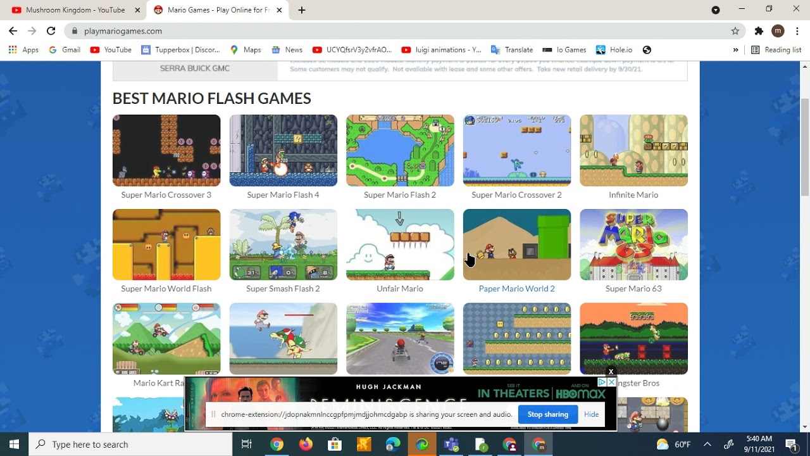Screen dimensions: 810x456
Task: Open the YouTube bookmark
Action: (x=111, y=50)
